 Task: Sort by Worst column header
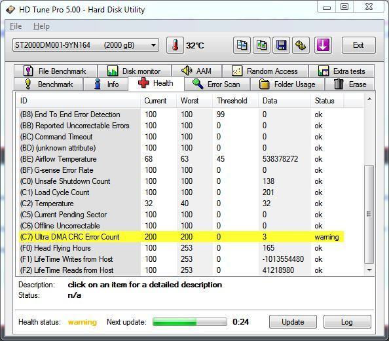coord(194,101)
